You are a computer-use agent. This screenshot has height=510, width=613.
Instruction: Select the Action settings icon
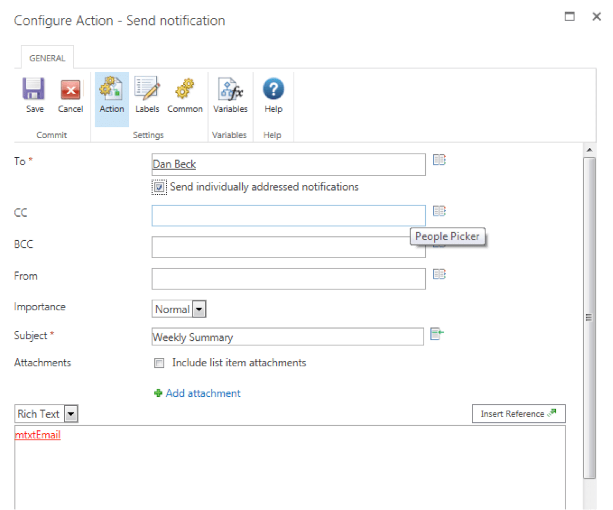point(112,90)
